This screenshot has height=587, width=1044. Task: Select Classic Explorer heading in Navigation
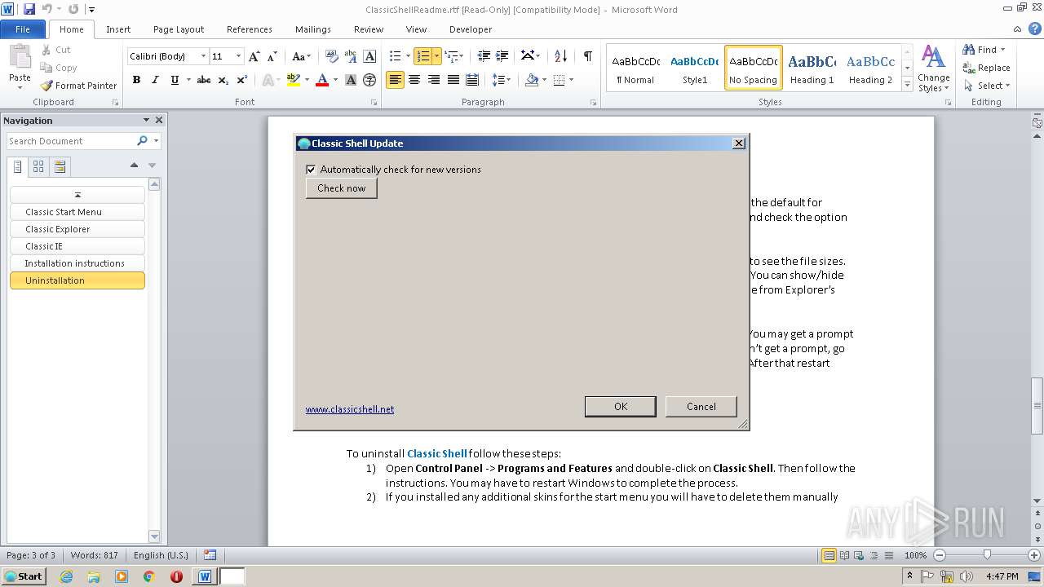click(77, 229)
